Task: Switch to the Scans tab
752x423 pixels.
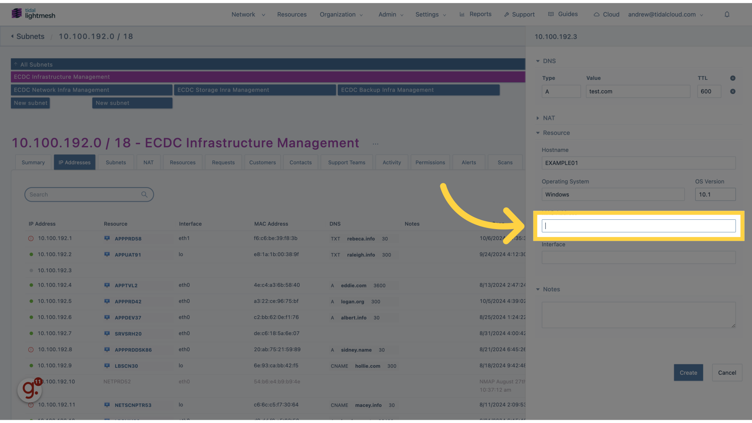Action: (x=505, y=162)
